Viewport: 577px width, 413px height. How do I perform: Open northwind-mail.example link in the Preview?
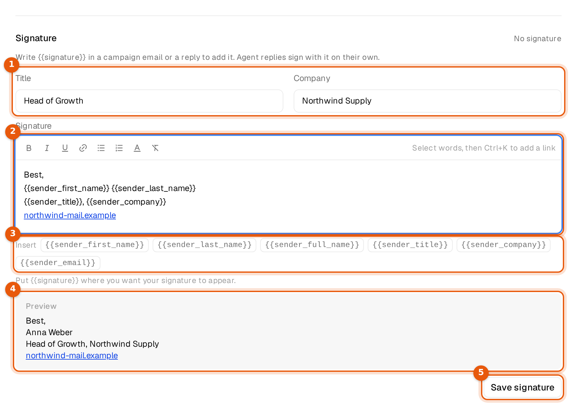click(x=72, y=355)
